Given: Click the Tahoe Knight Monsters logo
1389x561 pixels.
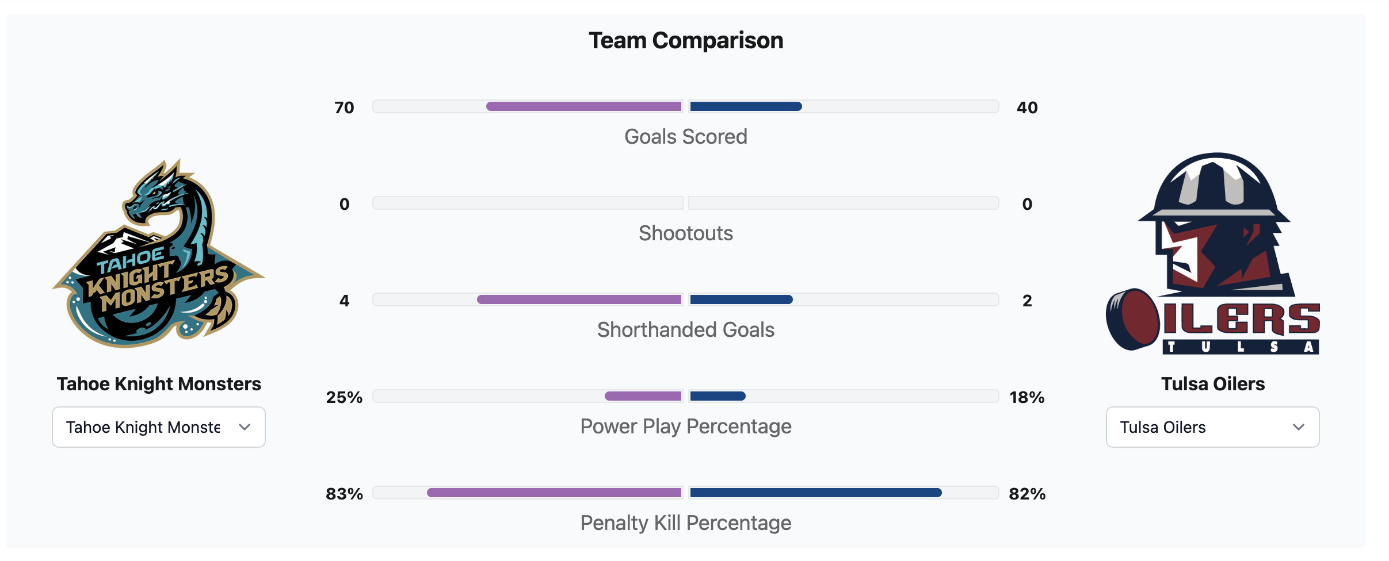Looking at the screenshot, I should click(x=159, y=253).
